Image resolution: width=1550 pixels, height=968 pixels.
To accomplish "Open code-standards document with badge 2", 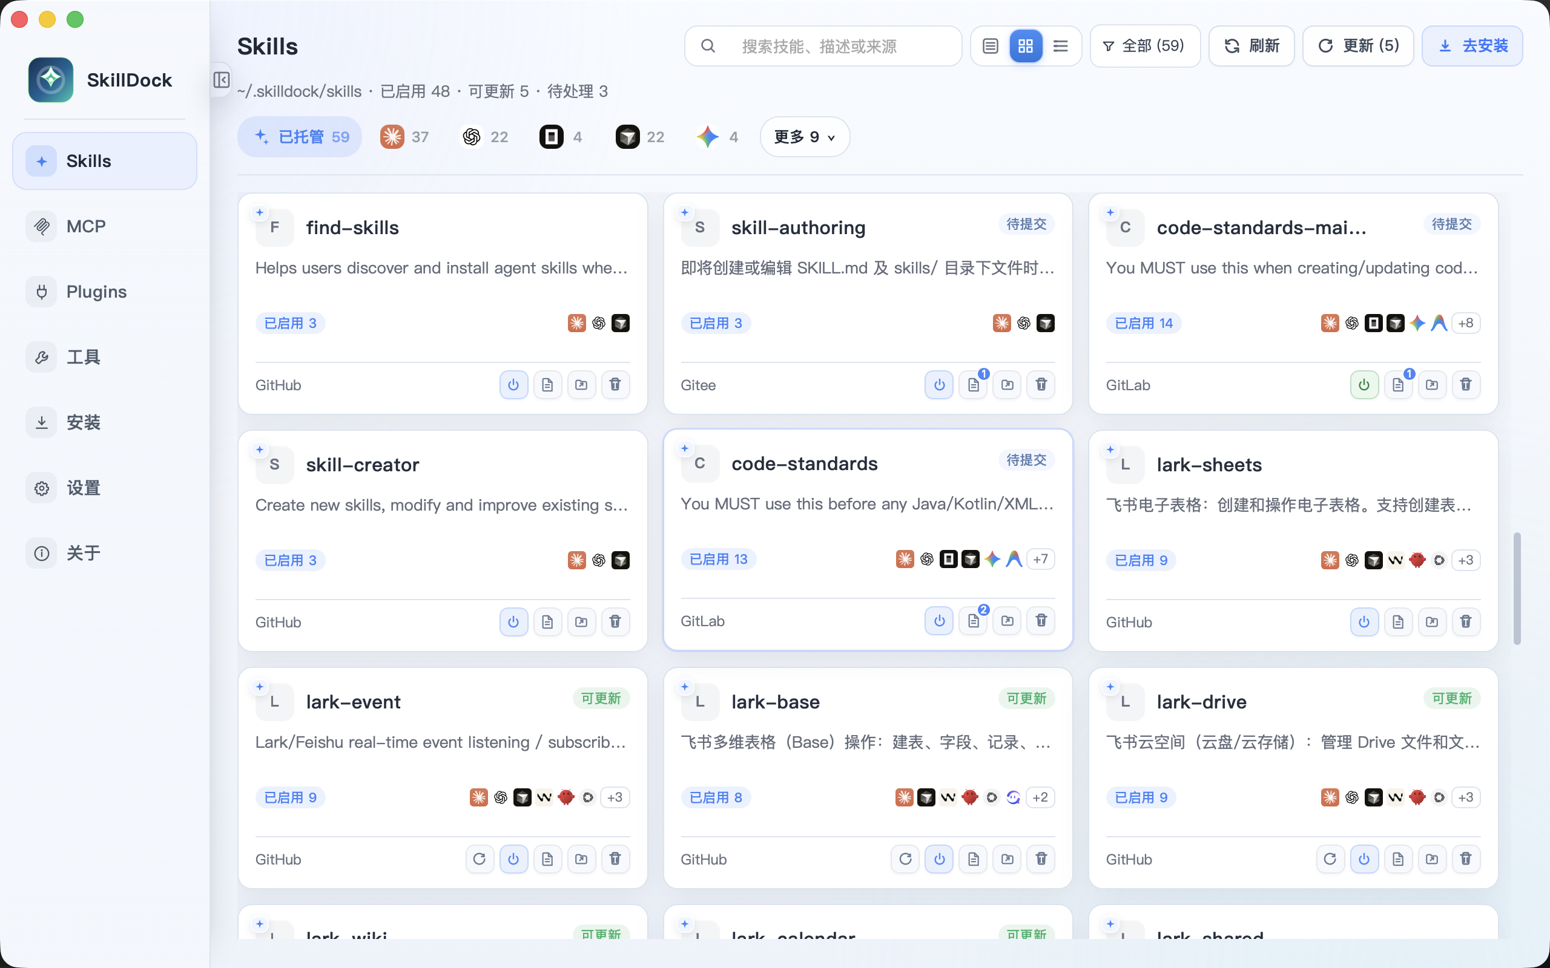I will click(973, 620).
